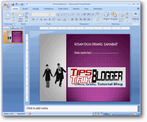
Task: Center the paragraph text
Action: tap(76, 19)
